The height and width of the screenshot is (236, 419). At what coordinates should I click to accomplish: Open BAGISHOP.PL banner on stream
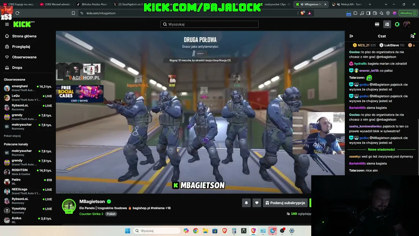tap(81, 72)
